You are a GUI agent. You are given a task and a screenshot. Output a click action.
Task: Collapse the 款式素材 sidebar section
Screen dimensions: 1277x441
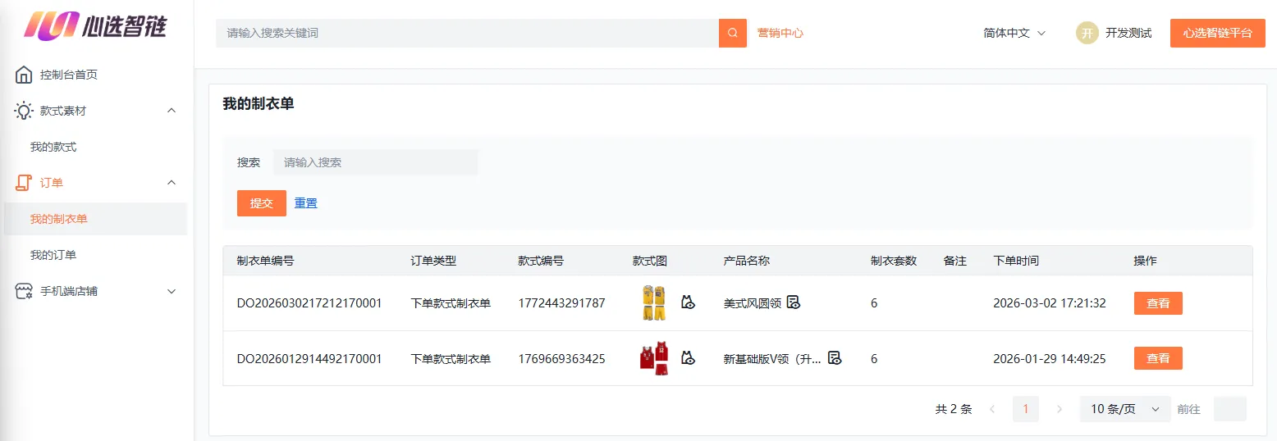[x=172, y=111]
